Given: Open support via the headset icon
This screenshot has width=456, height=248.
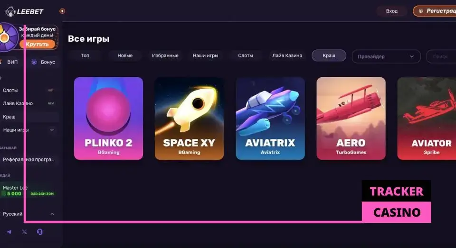Looking at the screenshot, I should [40, 232].
